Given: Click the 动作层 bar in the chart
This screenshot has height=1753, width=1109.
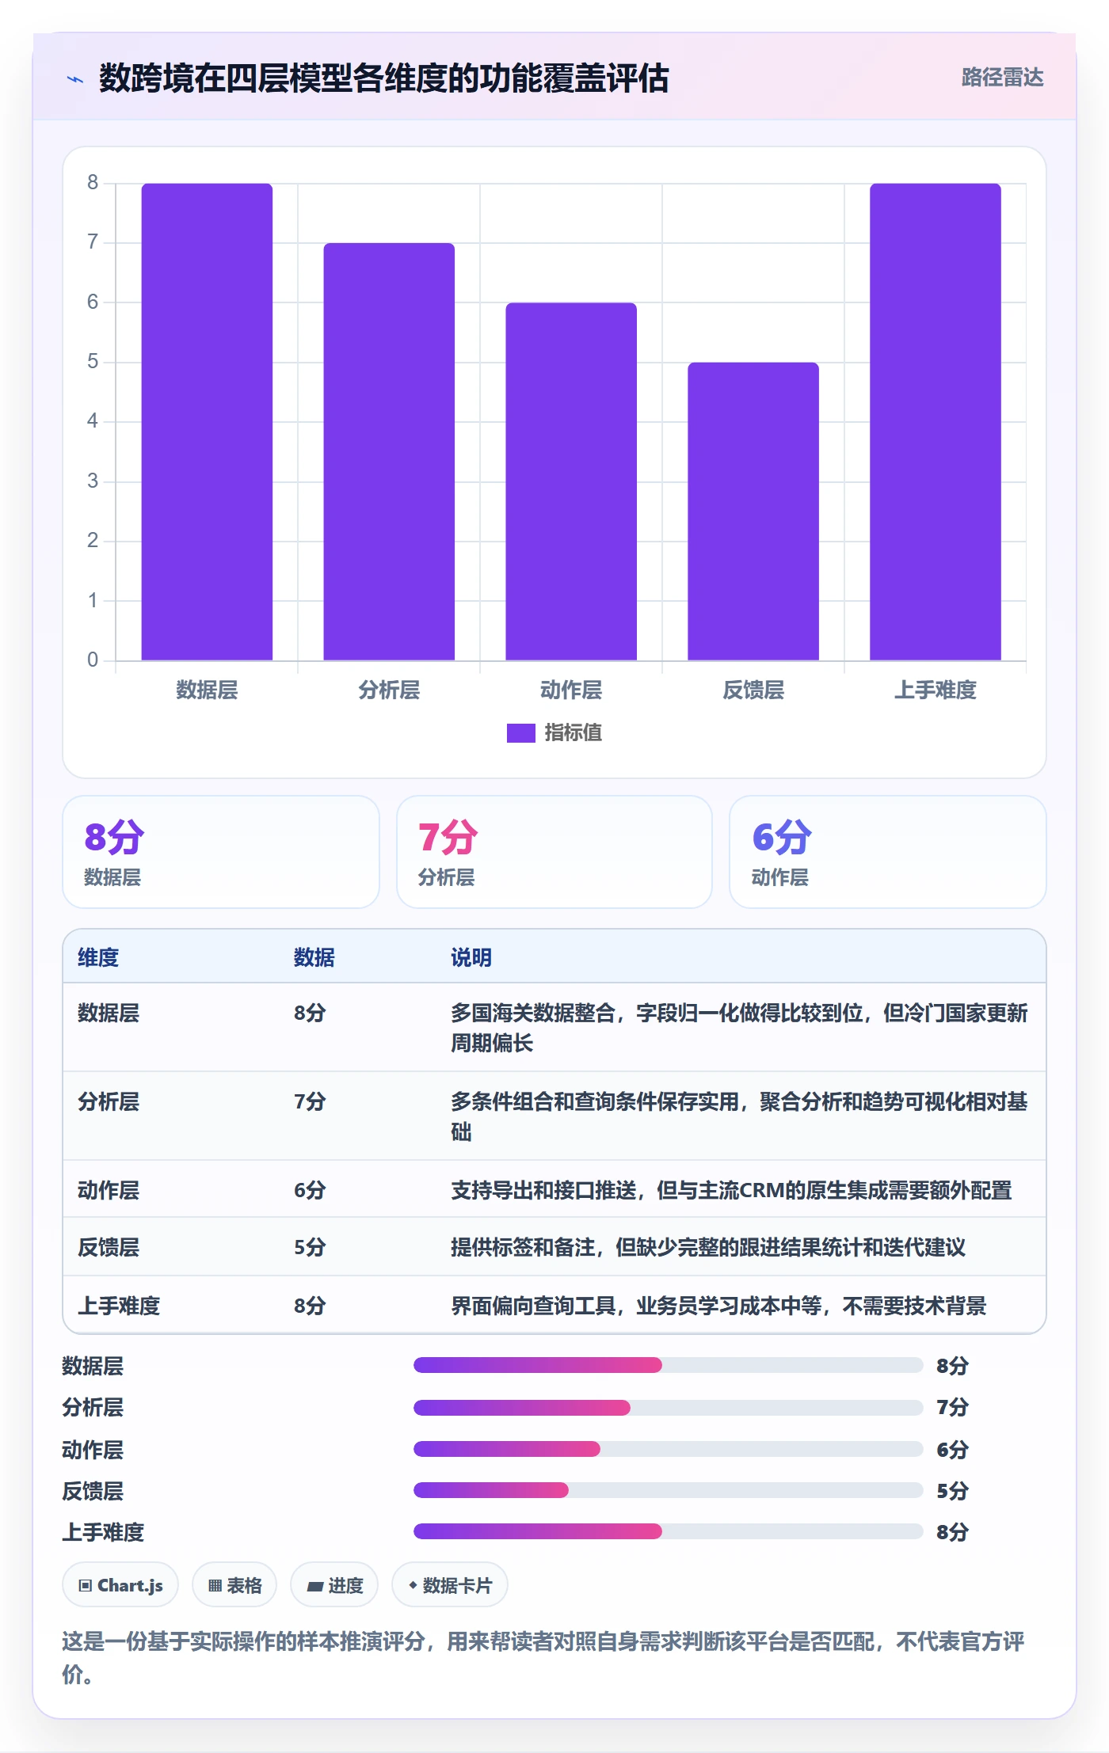Looking at the screenshot, I should point(571,481).
